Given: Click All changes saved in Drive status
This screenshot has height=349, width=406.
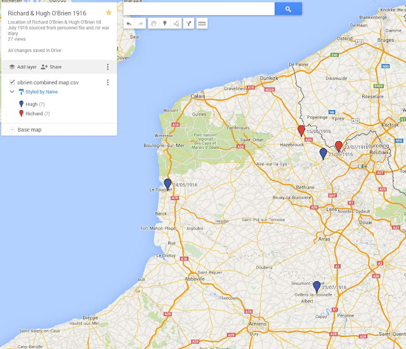Looking at the screenshot, I should 34,51.
